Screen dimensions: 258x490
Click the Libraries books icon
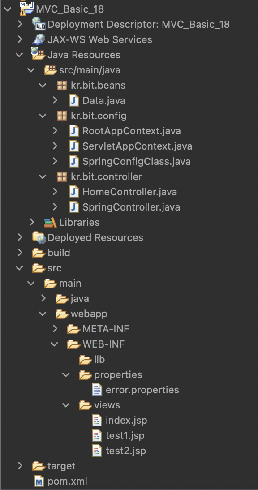[x=50, y=222]
